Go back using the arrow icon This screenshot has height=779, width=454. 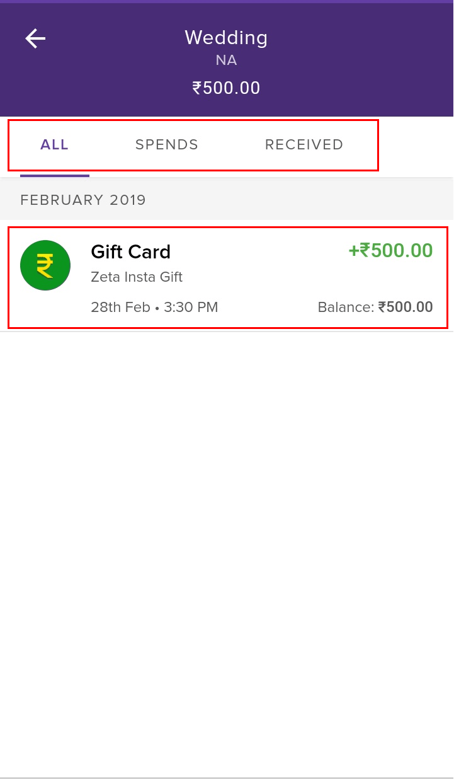[x=35, y=38]
